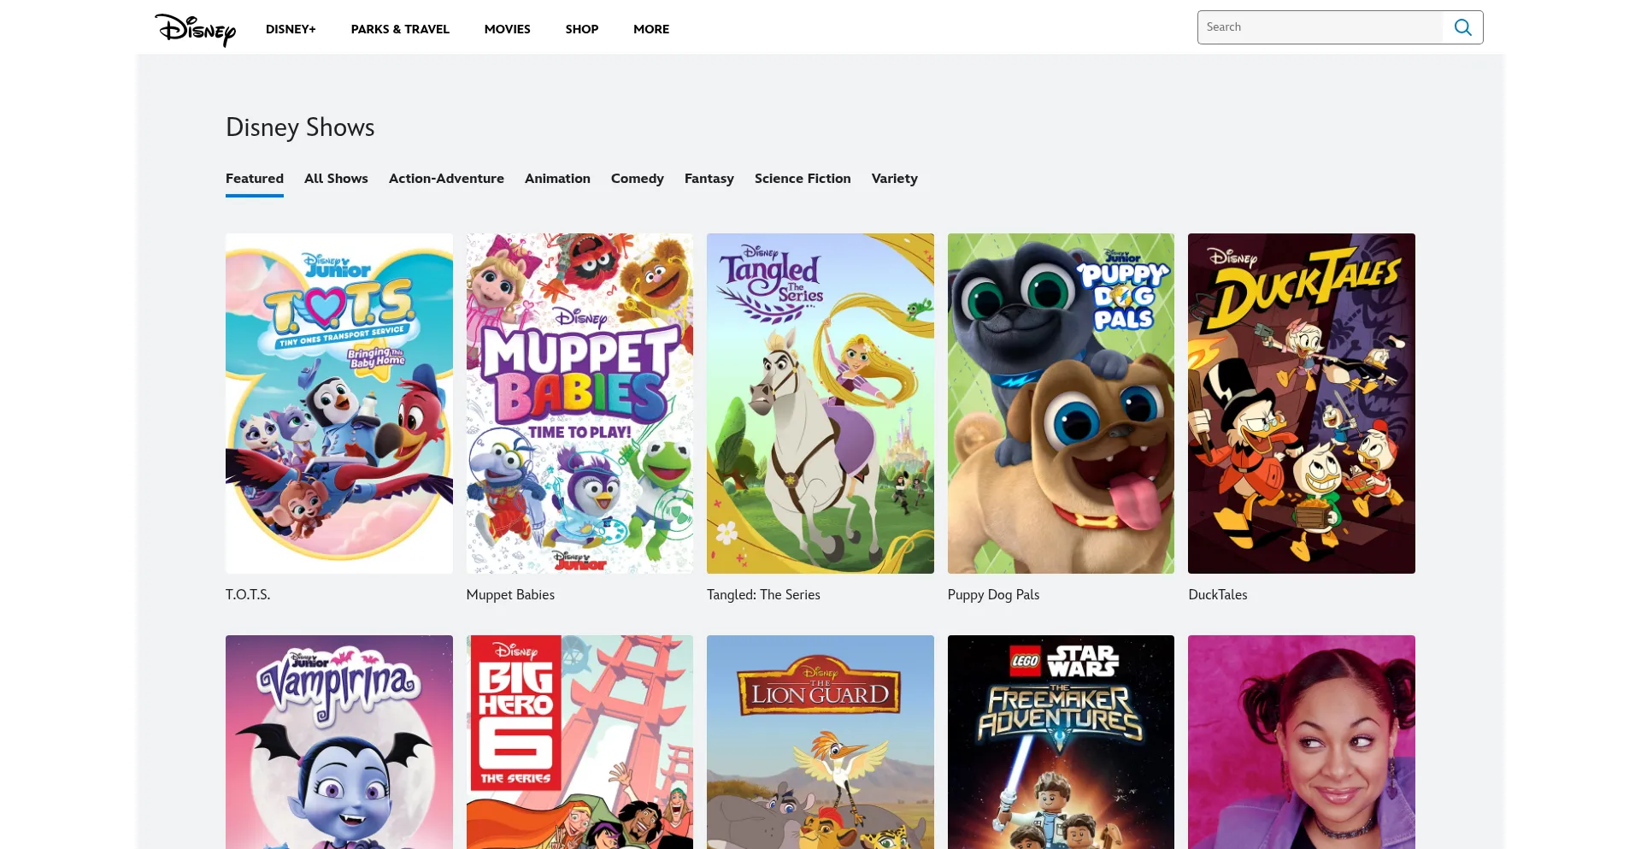1641x849 pixels.
Task: Open Parks & Travel menu
Action: (400, 29)
